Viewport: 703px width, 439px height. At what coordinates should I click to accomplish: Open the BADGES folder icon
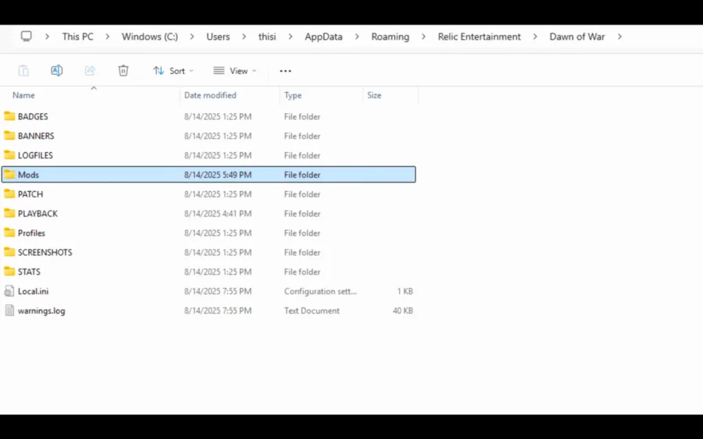coord(10,116)
